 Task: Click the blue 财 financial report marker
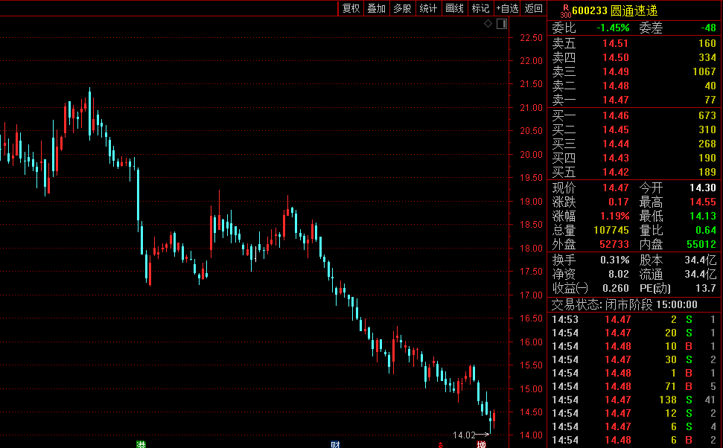336,444
